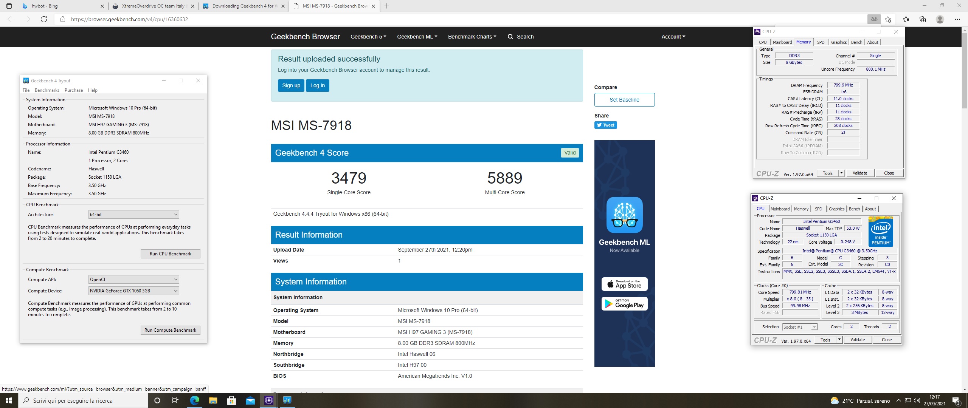The width and height of the screenshot is (968, 408).
Task: Switch to SPD tab in upper CPU-Z window
Action: [821, 42]
